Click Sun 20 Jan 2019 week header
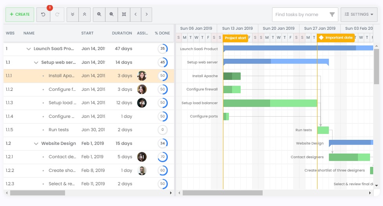The height and width of the screenshot is (206, 383). (278, 28)
